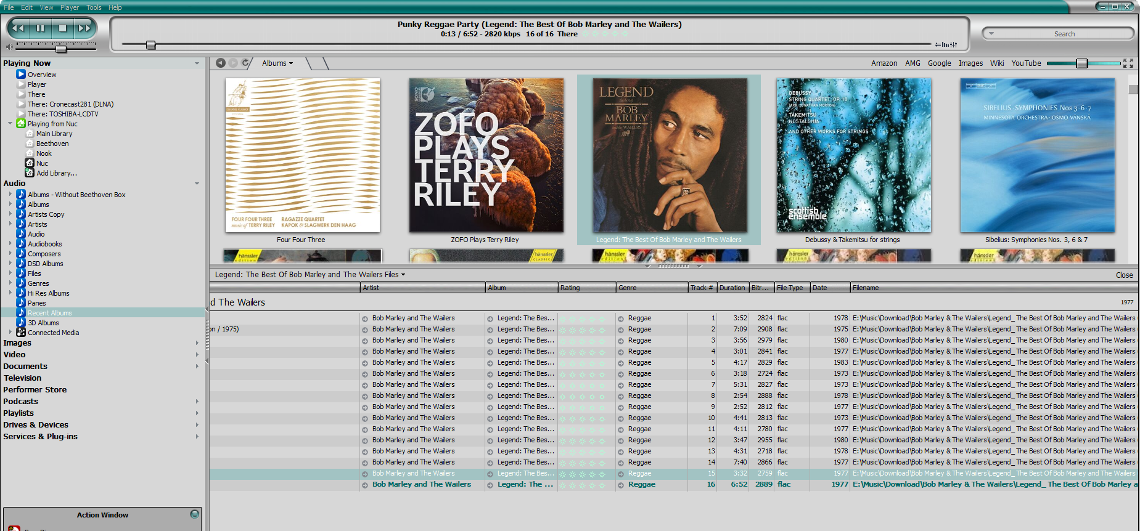Select the Four Four Three album cover

(302, 155)
